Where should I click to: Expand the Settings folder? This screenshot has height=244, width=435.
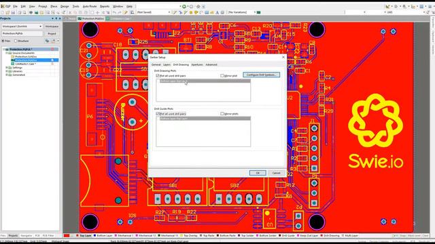7,68
